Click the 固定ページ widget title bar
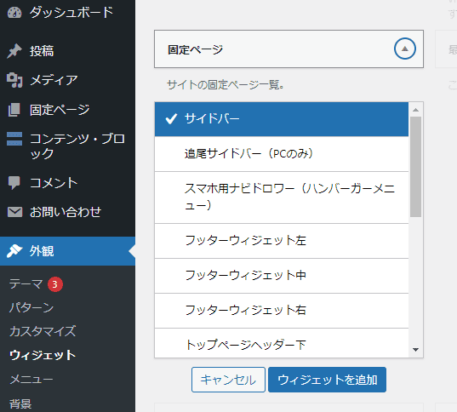 point(288,49)
